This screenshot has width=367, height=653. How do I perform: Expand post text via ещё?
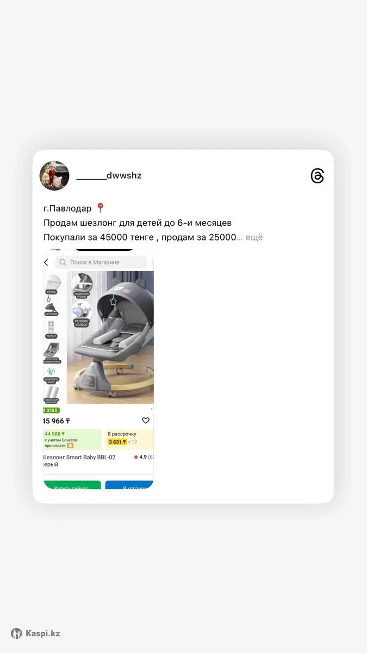click(x=254, y=237)
